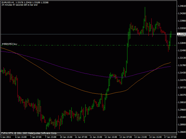The image size is (186, 139).
Task: Click price scale value 1.34260
Action: (x=182, y=13)
